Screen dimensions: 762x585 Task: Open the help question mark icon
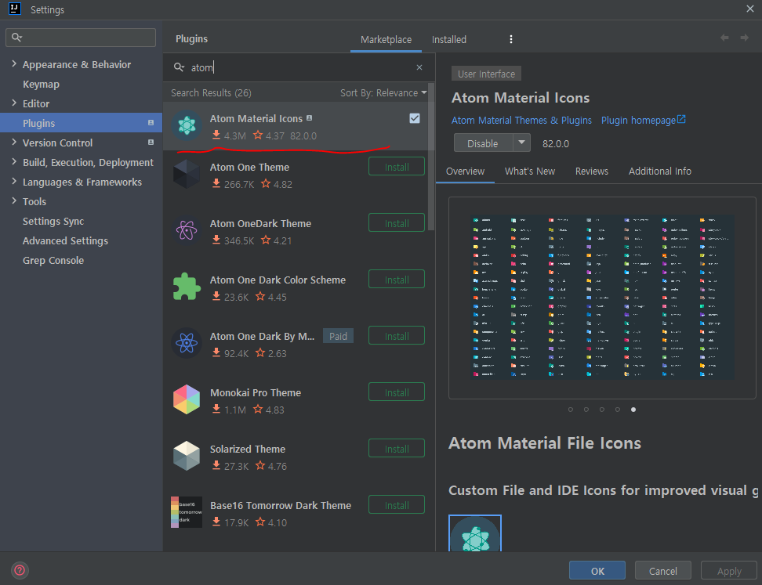[20, 570]
